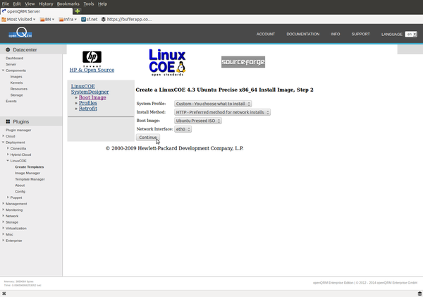Open the Bookmarks menu
423x297 pixels.
click(x=68, y=4)
